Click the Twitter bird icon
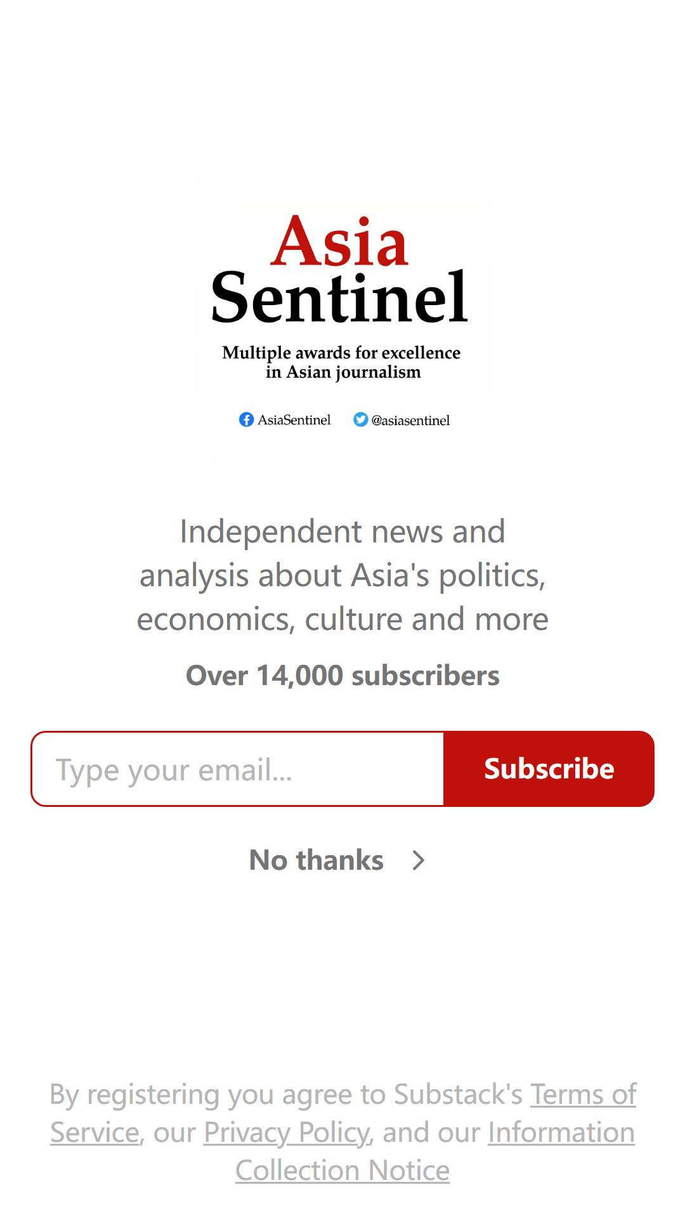The height and width of the screenshot is (1218, 685). tap(360, 419)
